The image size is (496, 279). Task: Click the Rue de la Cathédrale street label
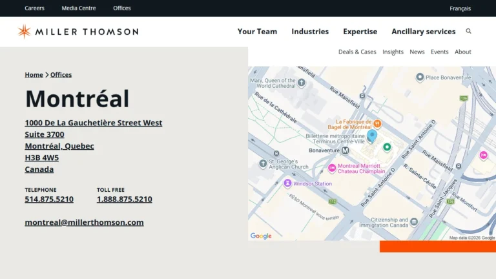276,108
